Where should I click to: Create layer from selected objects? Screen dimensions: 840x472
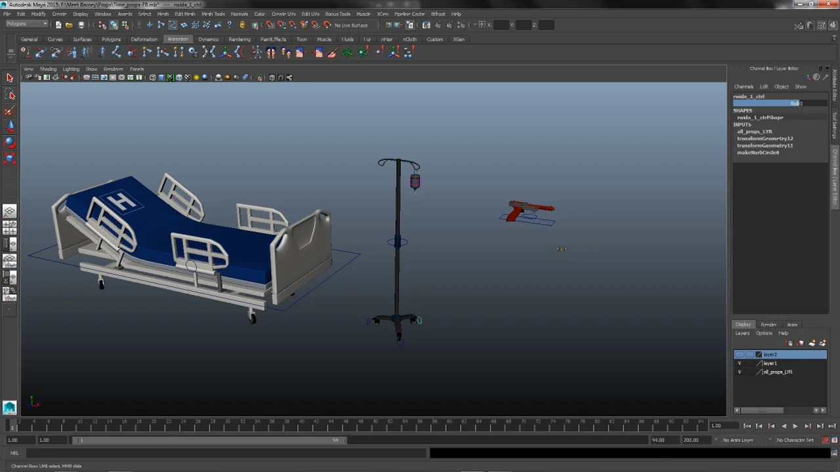point(822,343)
